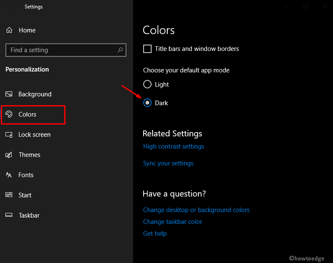This screenshot has height=263, width=333.
Task: Minimize the Settings window
Action: [286, 6]
